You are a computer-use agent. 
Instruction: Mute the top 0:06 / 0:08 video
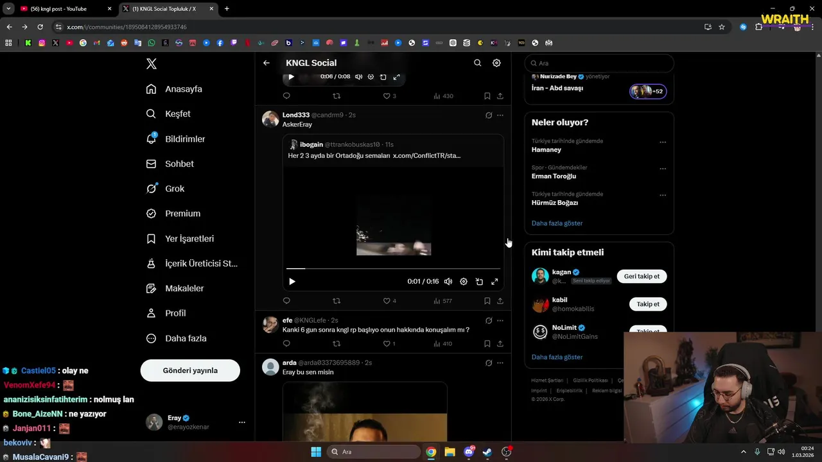pyautogui.click(x=358, y=76)
